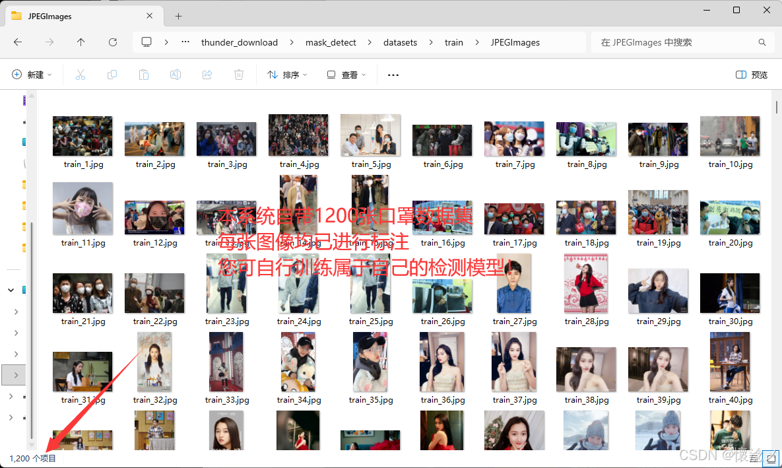Screen dimensions: 782x468
Task: Select thumbnail train_1.jpg
Action: coord(82,136)
